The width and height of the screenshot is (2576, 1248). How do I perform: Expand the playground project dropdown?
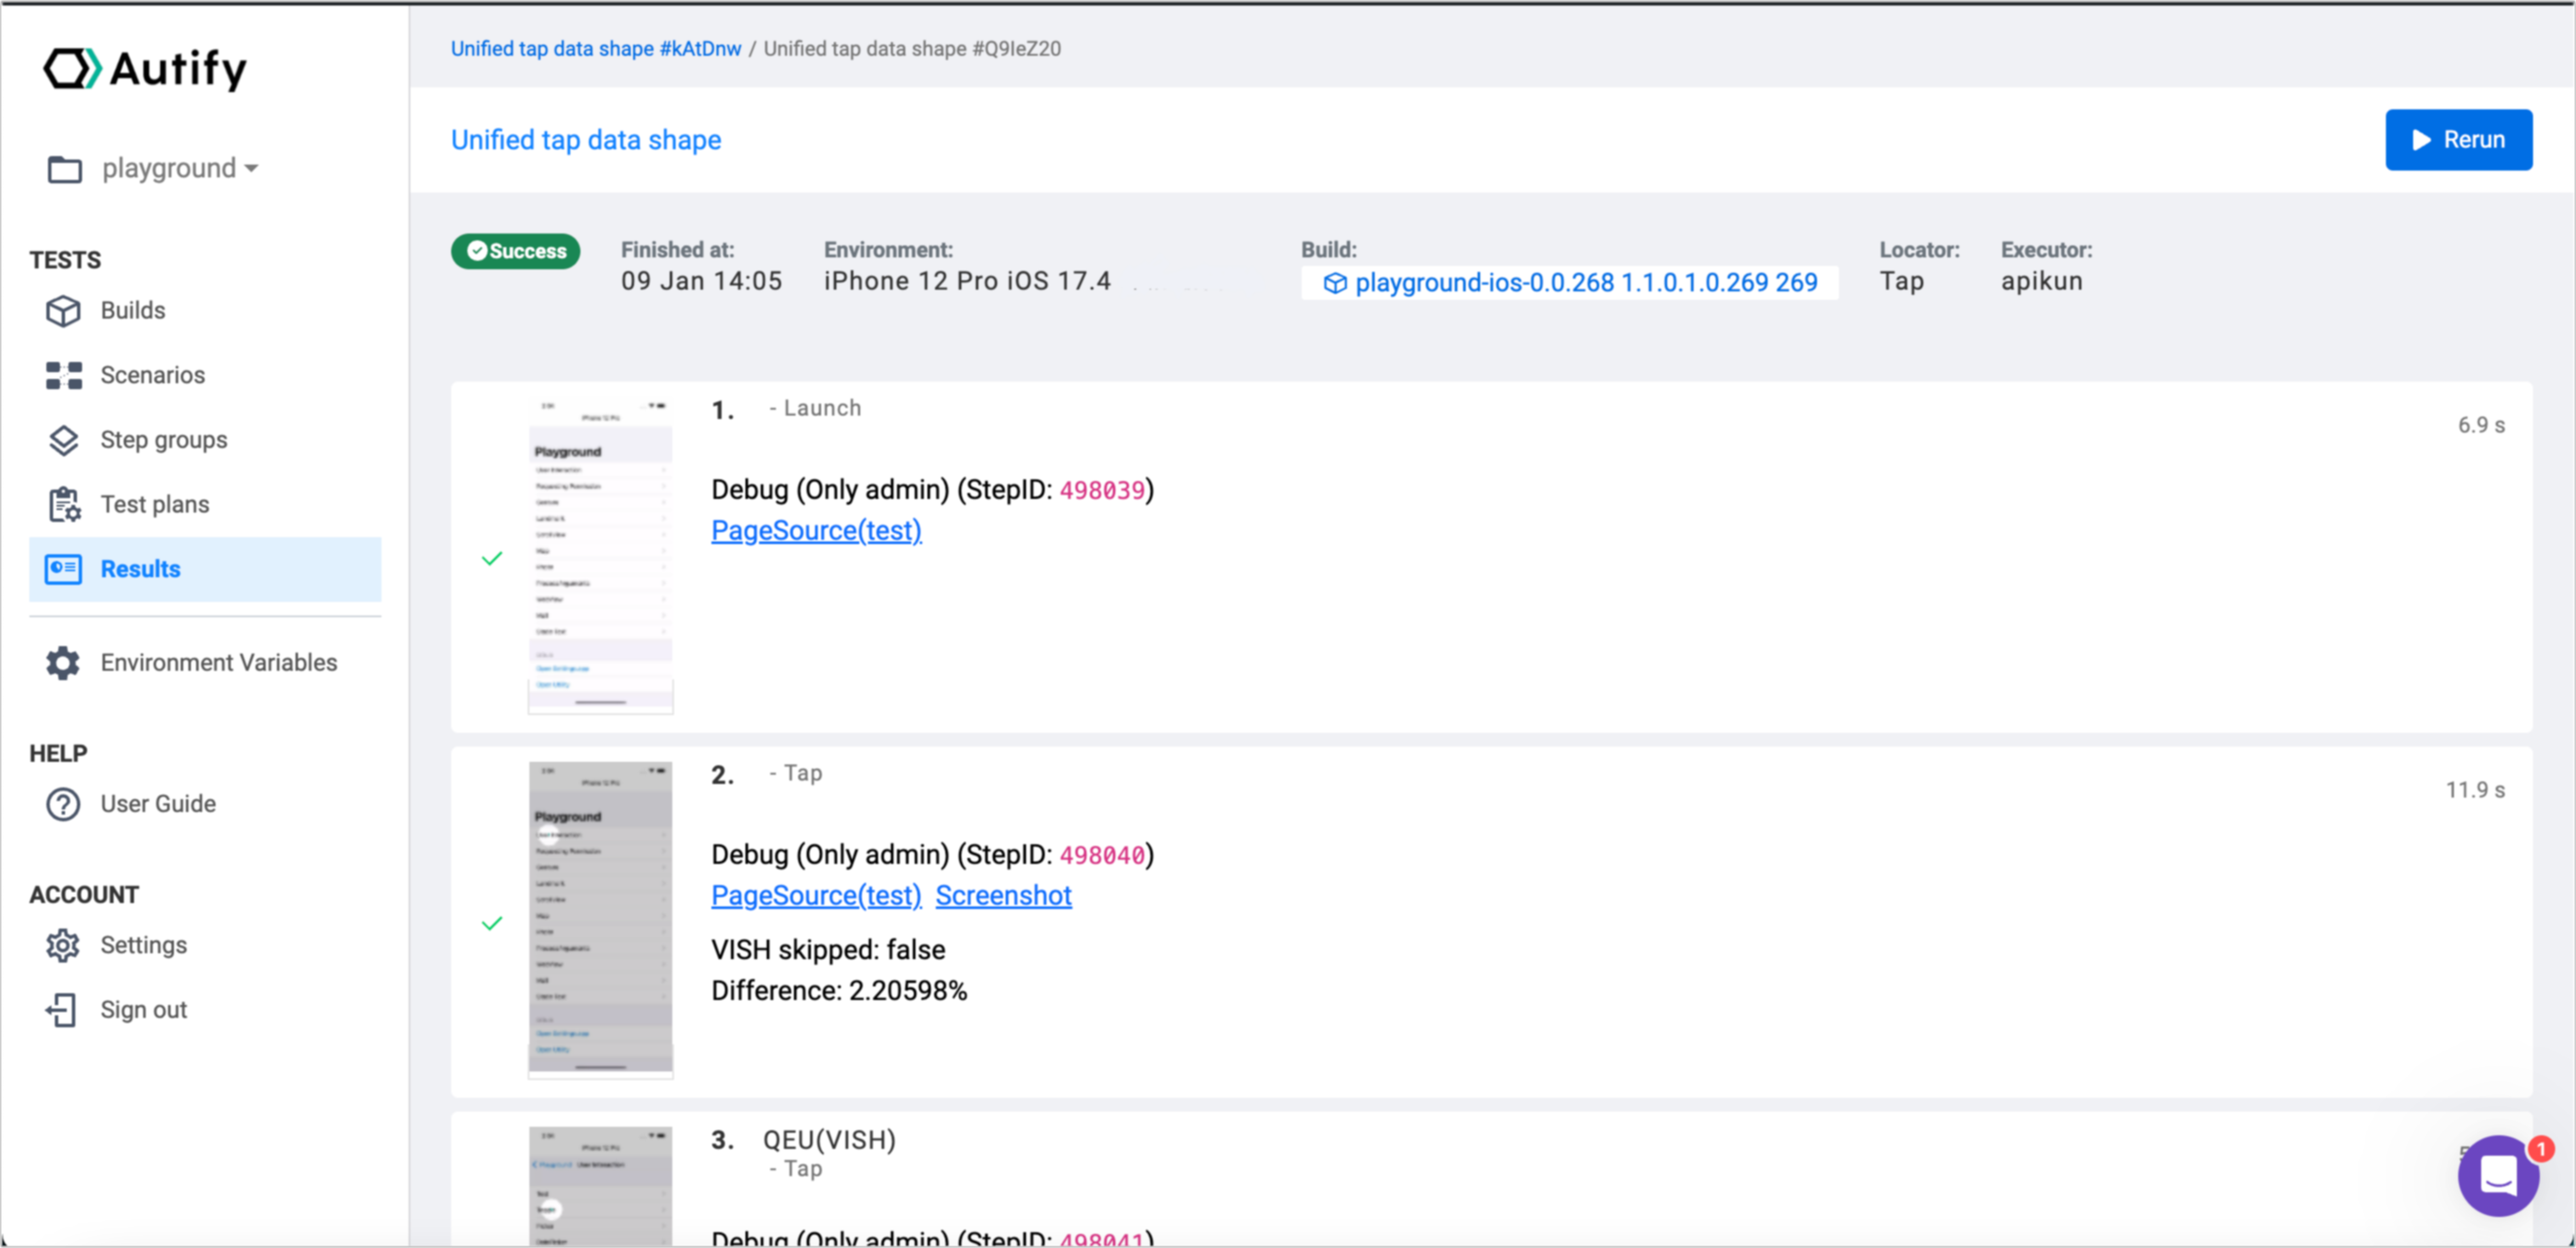pyautogui.click(x=177, y=168)
